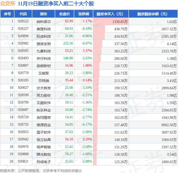Select stock code 920522
Screen dimensions: 178x173
(x=23, y=21)
